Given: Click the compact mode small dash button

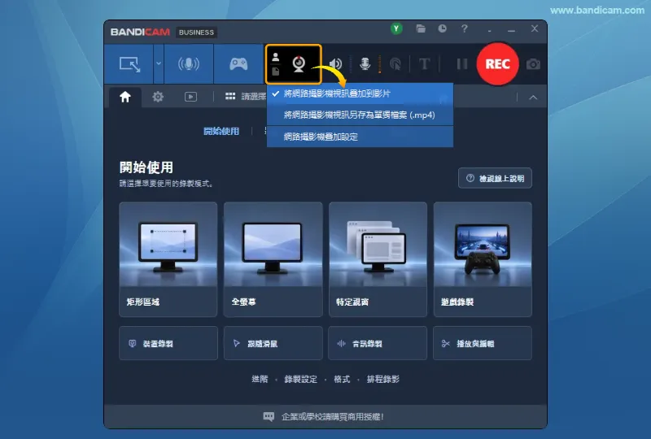Looking at the screenshot, I should (x=490, y=30).
